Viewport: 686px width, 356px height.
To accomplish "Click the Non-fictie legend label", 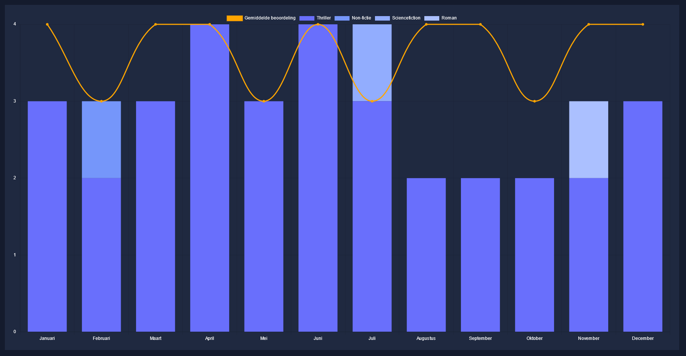I will [362, 18].
